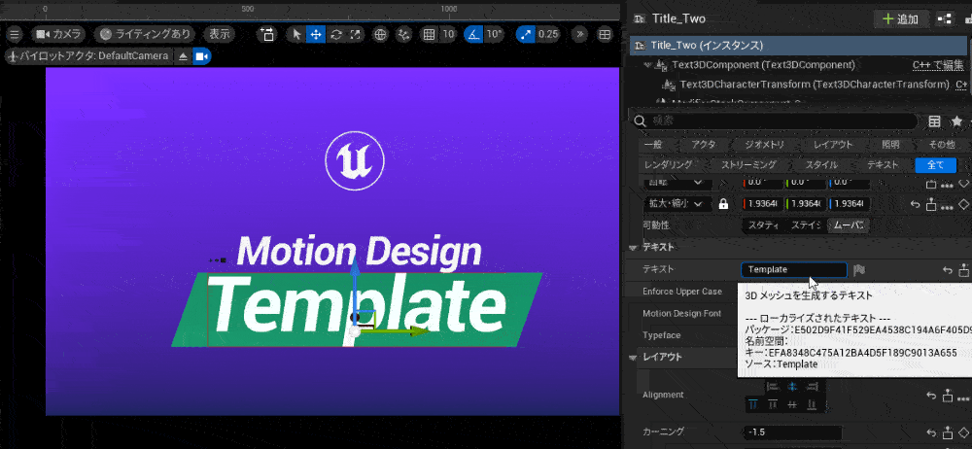Select the ジオメトリ filter tab

click(765, 145)
